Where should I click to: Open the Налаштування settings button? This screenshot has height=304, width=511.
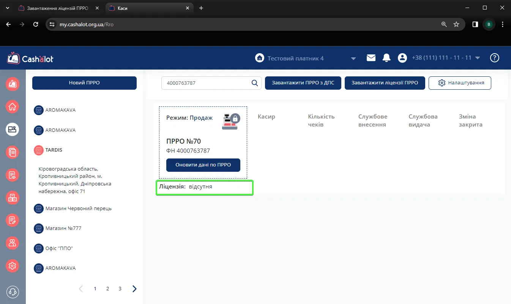[x=460, y=83]
